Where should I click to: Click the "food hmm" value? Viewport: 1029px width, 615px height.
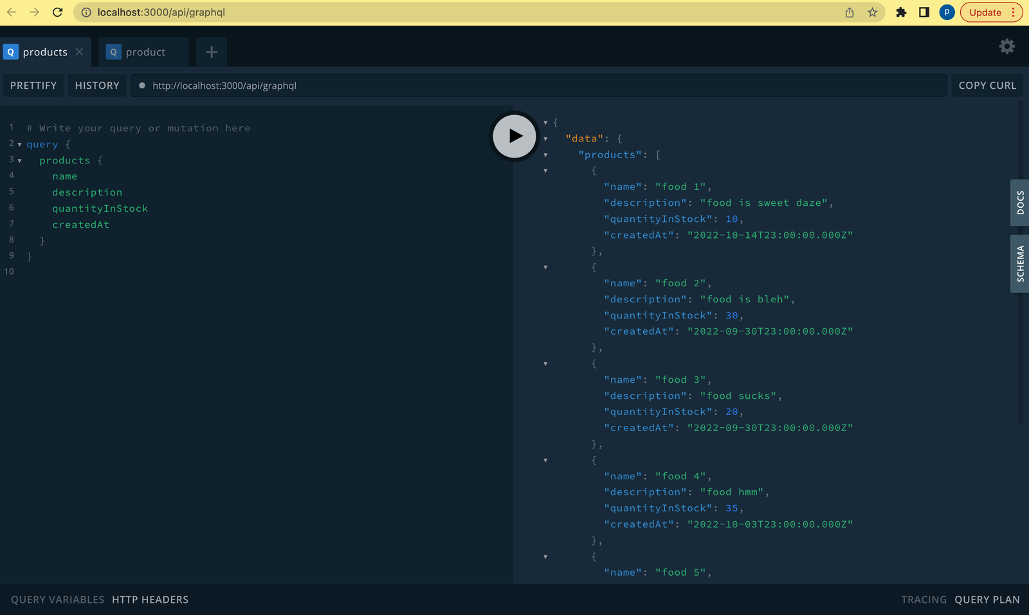[x=731, y=492]
